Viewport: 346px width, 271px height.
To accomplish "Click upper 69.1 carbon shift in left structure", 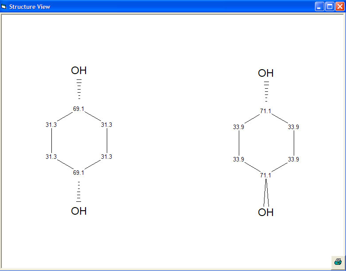I will (x=78, y=109).
